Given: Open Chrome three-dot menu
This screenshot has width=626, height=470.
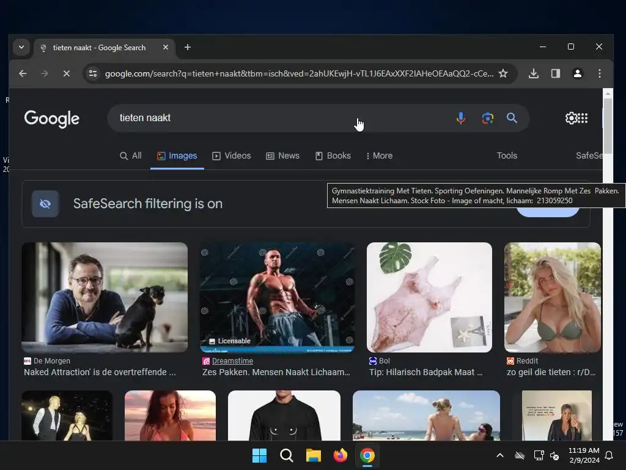Looking at the screenshot, I should 599,73.
